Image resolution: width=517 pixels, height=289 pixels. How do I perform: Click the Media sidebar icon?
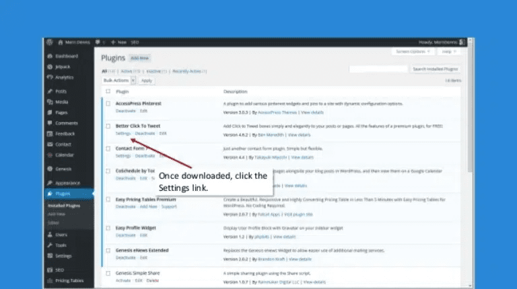(x=50, y=101)
